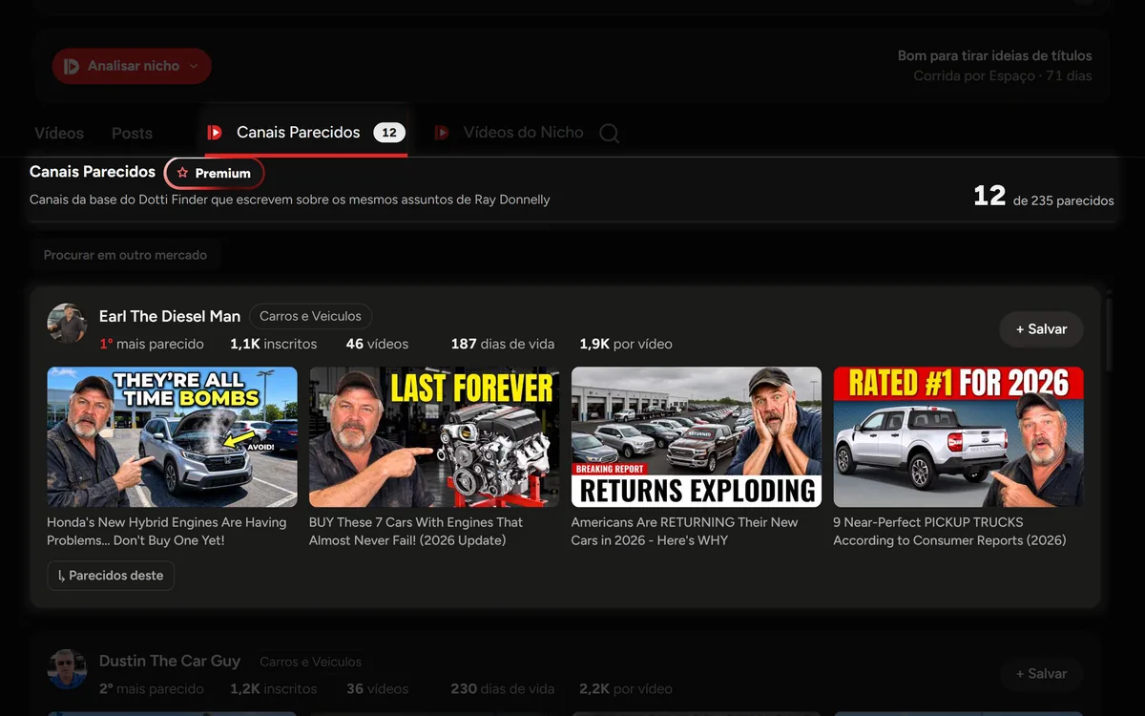Switch to the Posts tab
The width and height of the screenshot is (1145, 716).
click(x=132, y=134)
